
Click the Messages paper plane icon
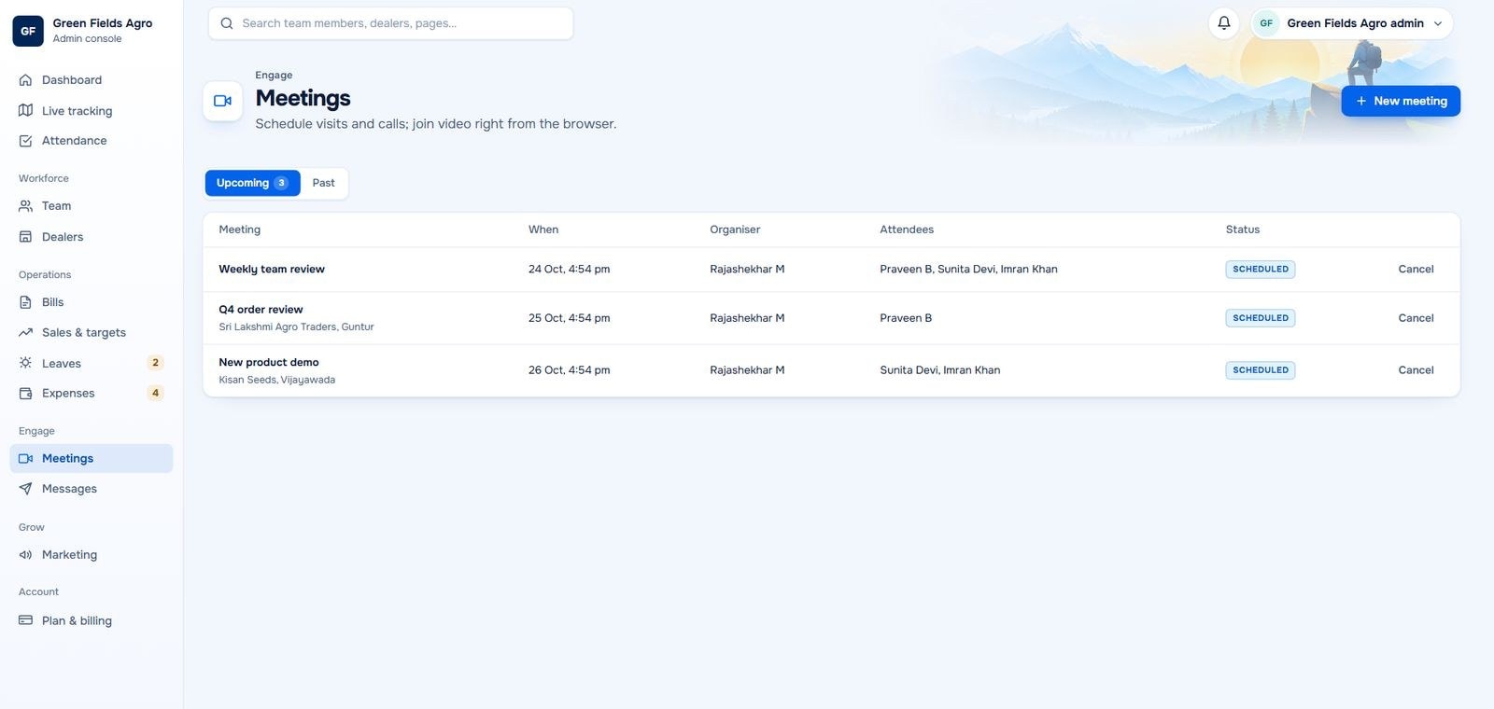[26, 489]
